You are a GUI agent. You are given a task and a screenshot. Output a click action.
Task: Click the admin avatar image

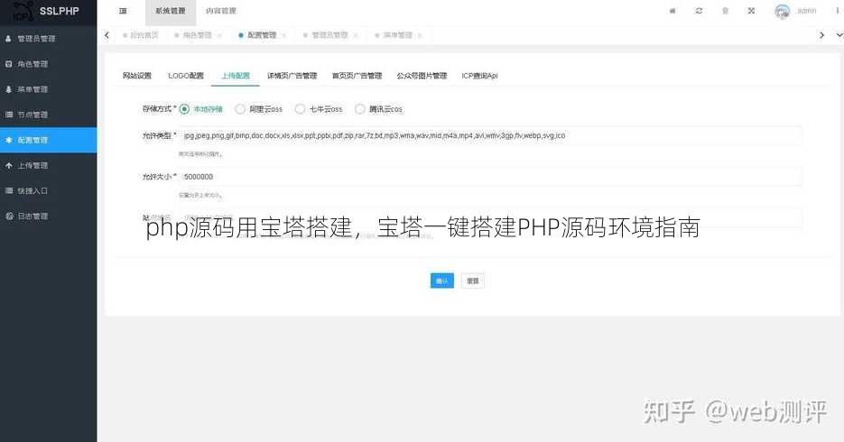[x=782, y=11]
